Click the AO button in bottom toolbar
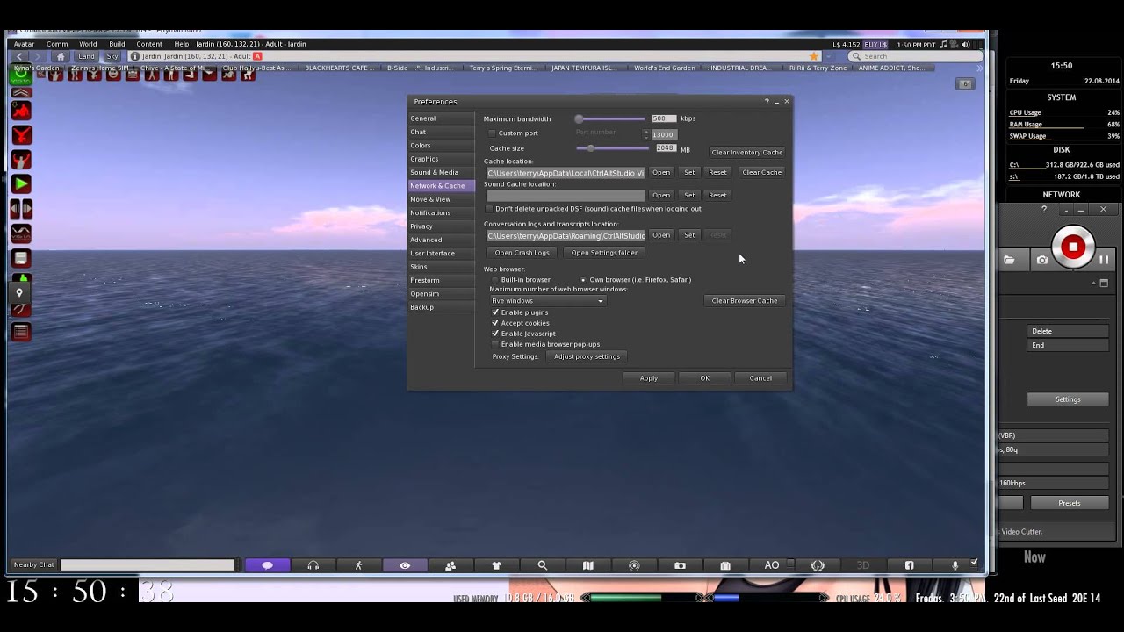This screenshot has height=632, width=1124. point(772,565)
